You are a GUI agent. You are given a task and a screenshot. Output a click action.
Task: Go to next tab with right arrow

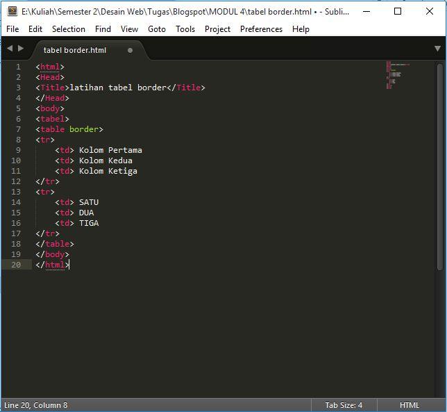pos(21,48)
